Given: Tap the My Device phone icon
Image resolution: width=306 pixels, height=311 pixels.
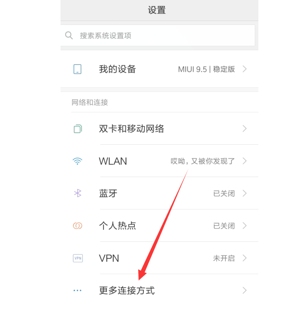Looking at the screenshot, I should (x=77, y=69).
